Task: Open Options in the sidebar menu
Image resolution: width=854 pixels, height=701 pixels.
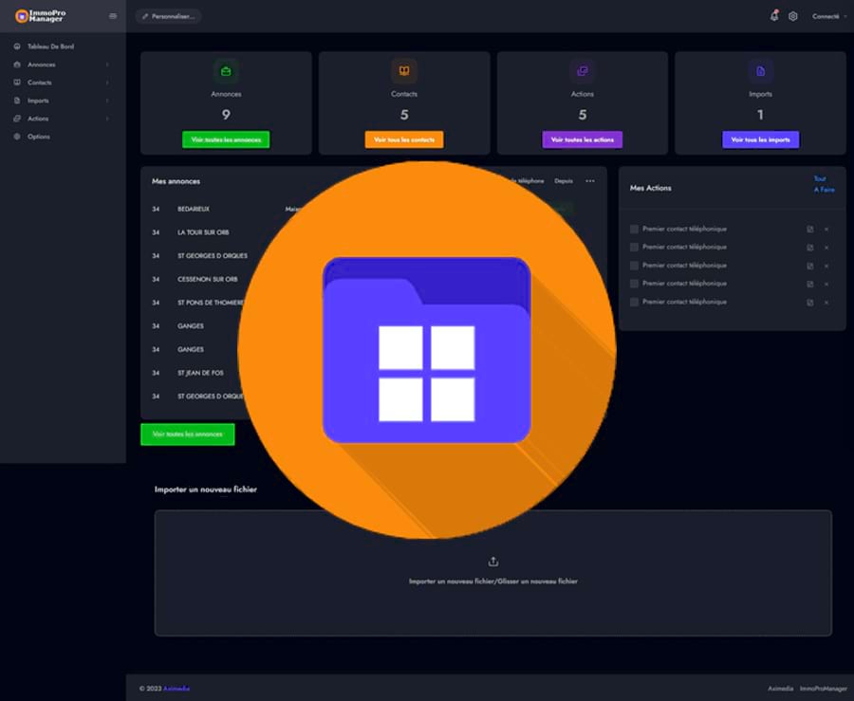Action: pos(38,137)
